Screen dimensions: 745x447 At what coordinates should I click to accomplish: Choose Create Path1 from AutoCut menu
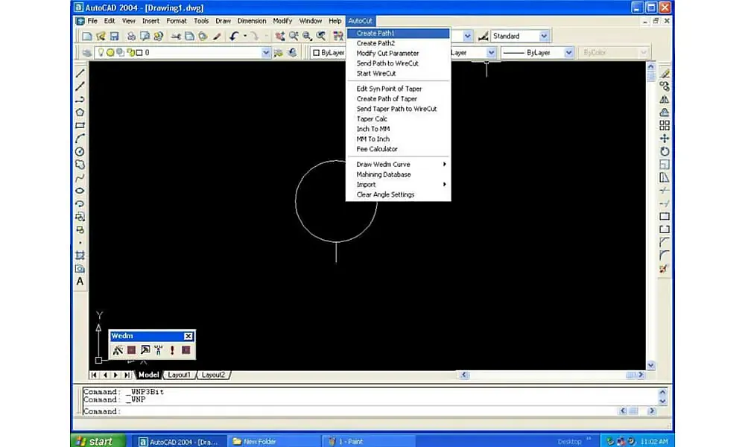[398, 34]
